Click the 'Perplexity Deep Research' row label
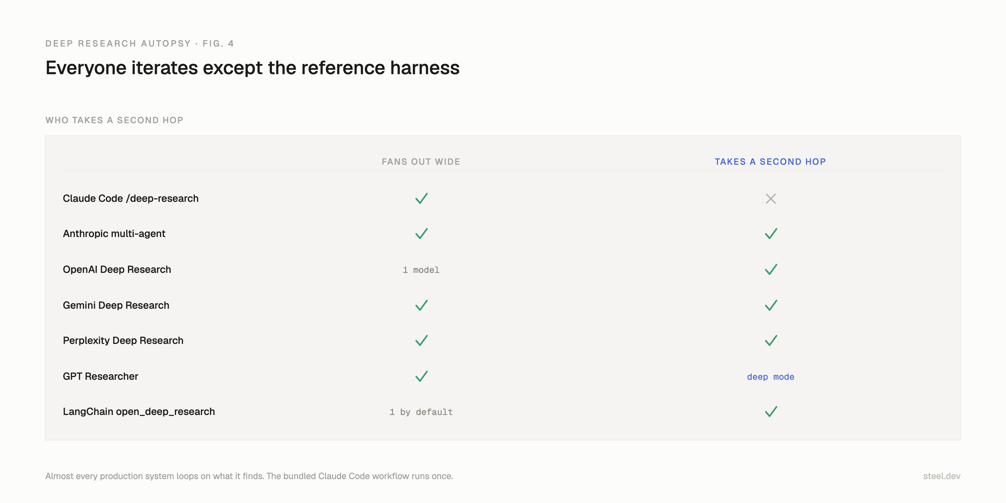Viewport: 1006px width, 503px height. (123, 340)
